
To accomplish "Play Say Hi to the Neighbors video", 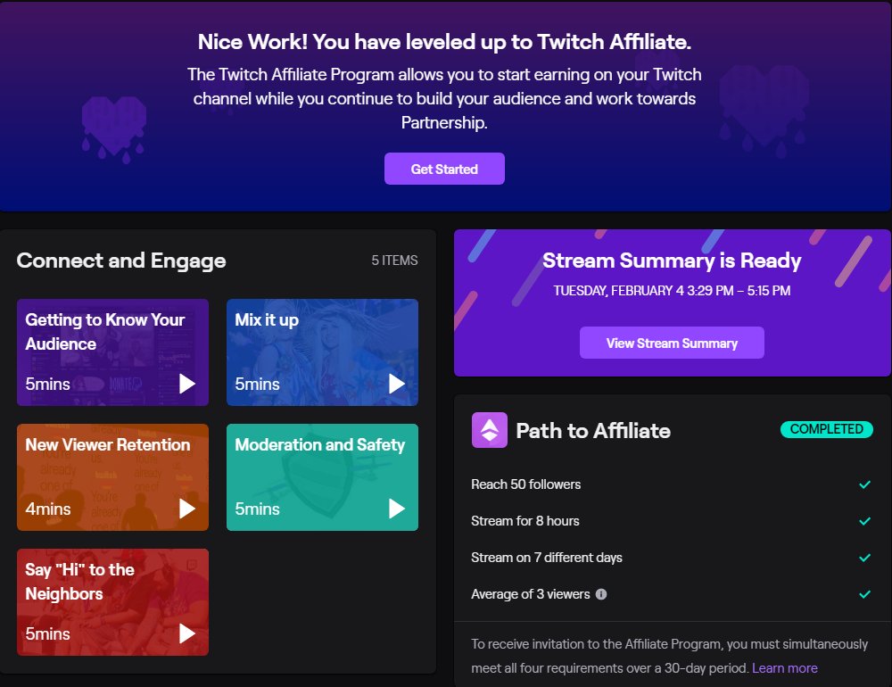I will (187, 633).
